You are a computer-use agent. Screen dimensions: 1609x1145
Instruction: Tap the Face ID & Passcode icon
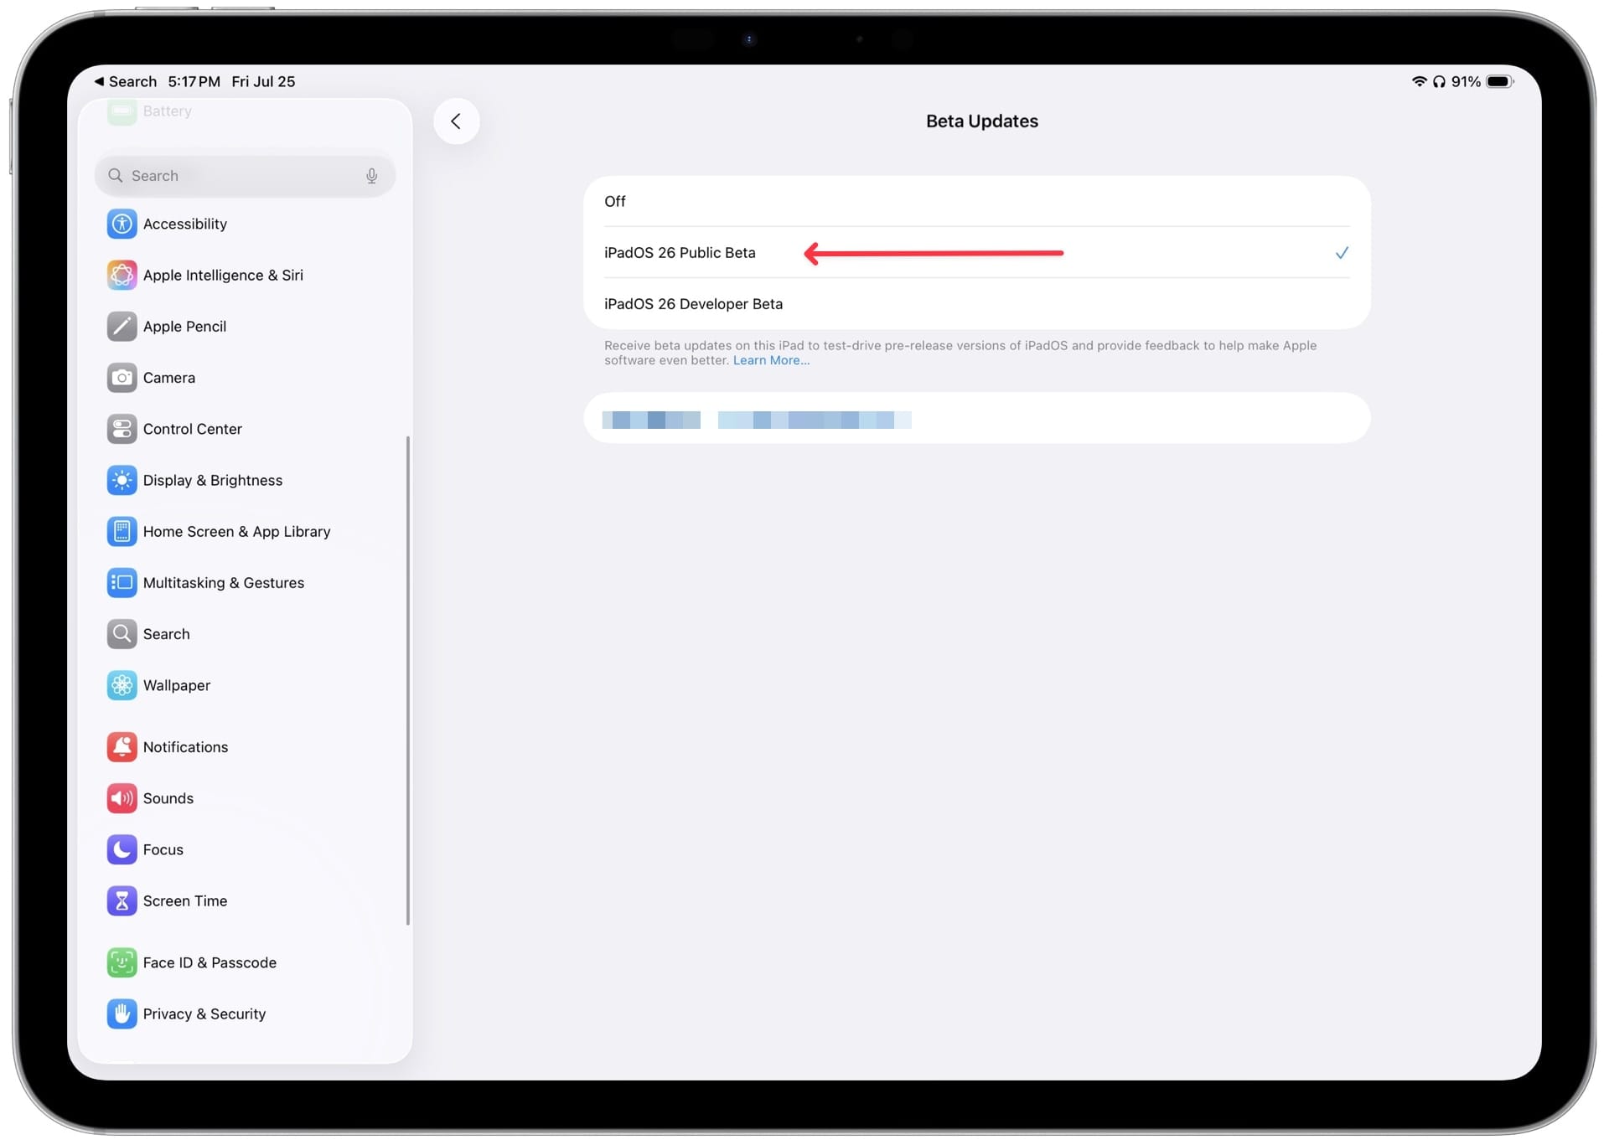click(x=122, y=962)
